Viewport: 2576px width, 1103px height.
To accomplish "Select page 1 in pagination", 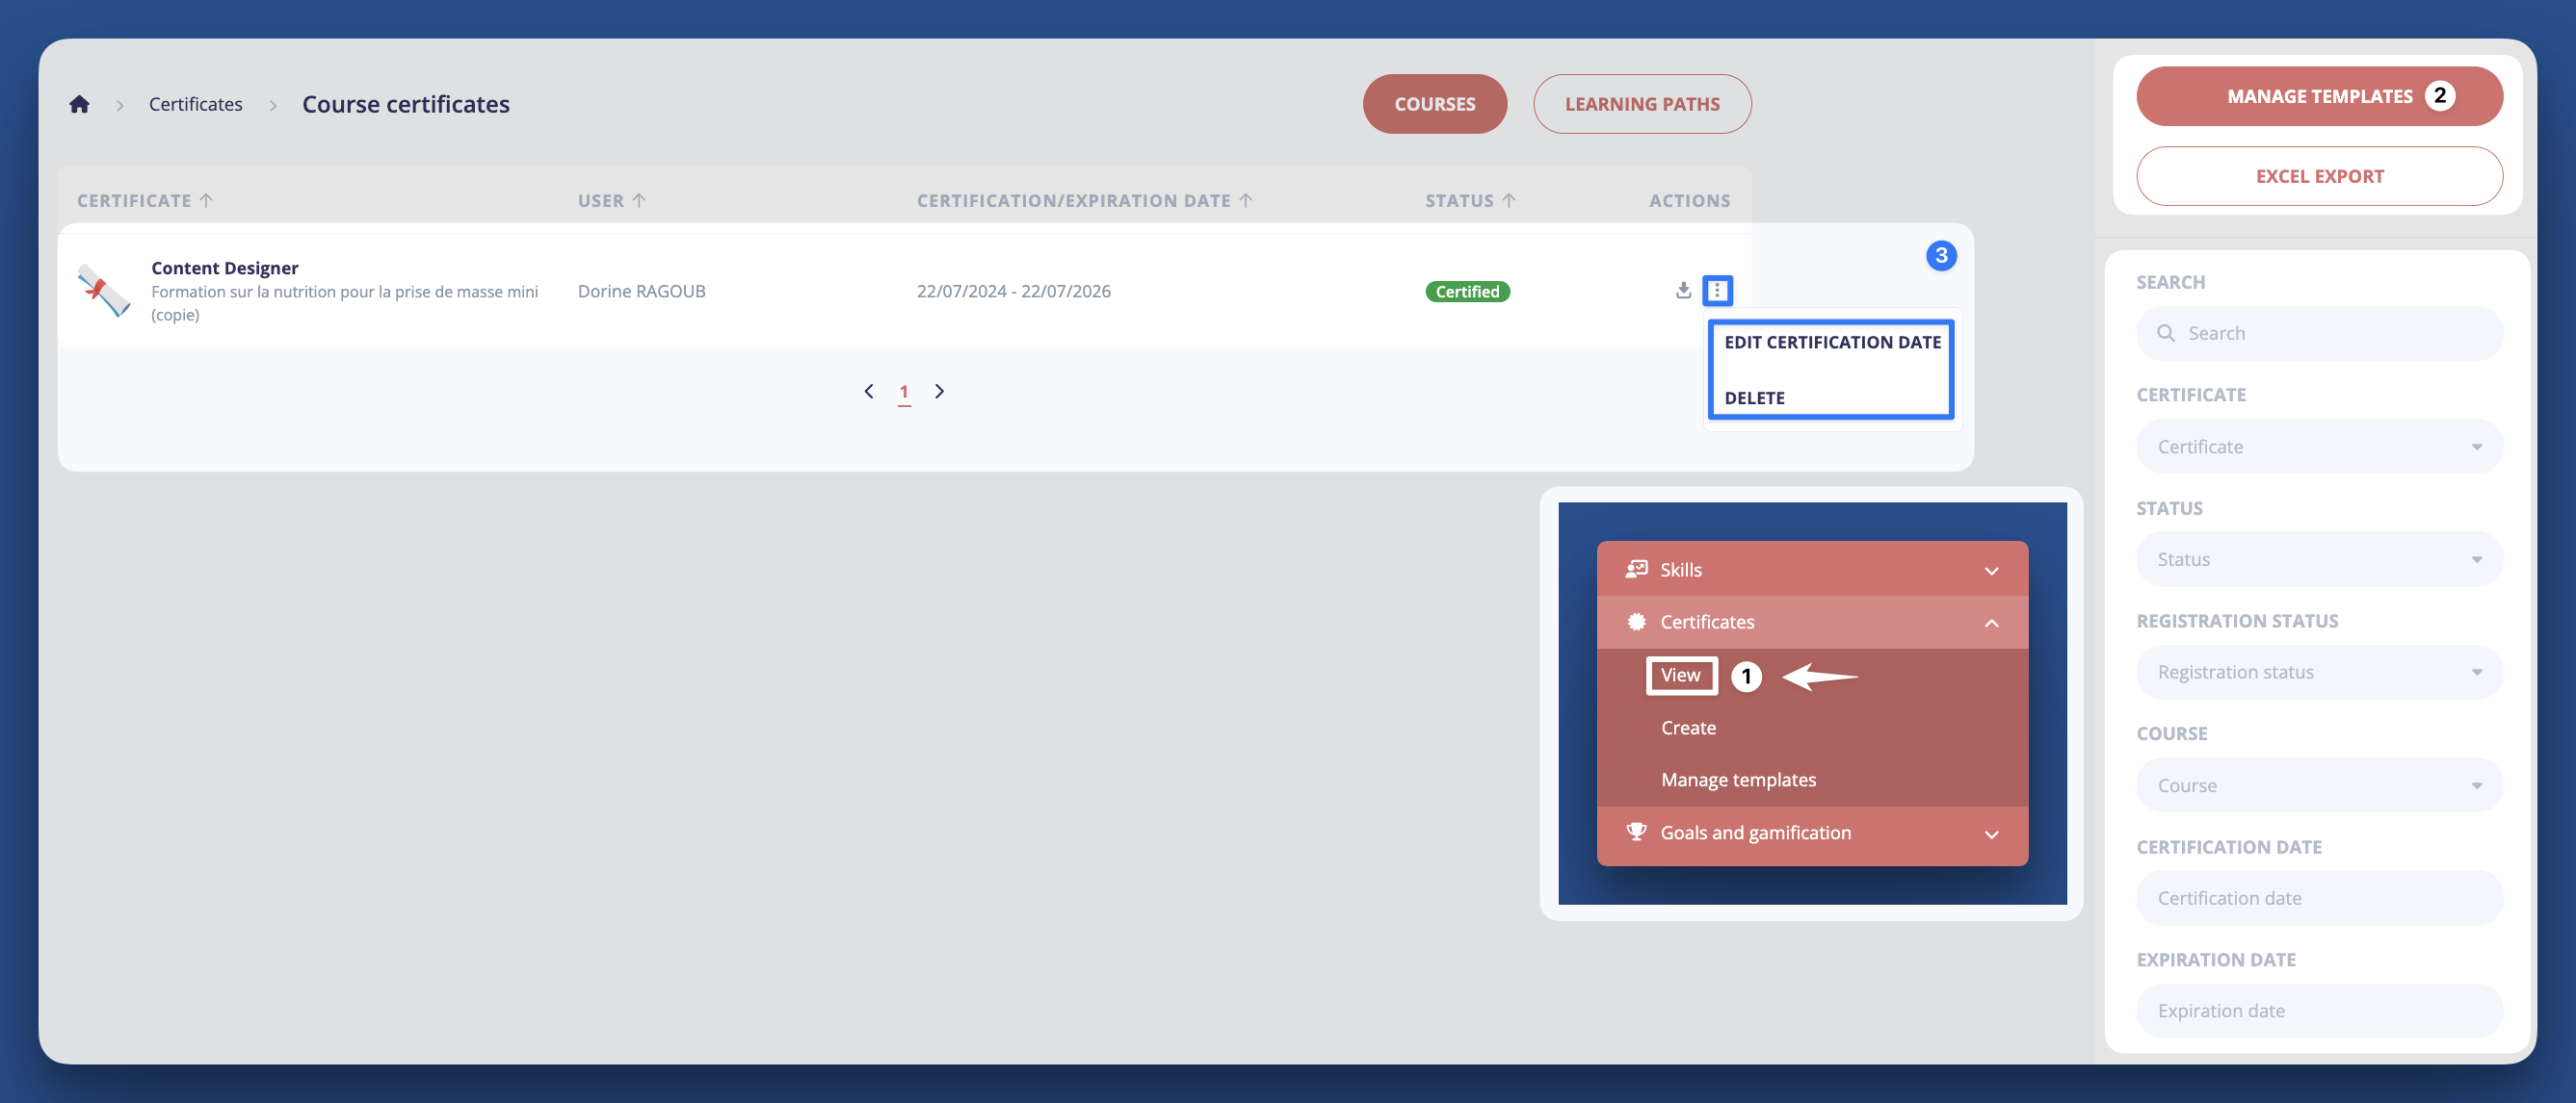I will tap(903, 392).
